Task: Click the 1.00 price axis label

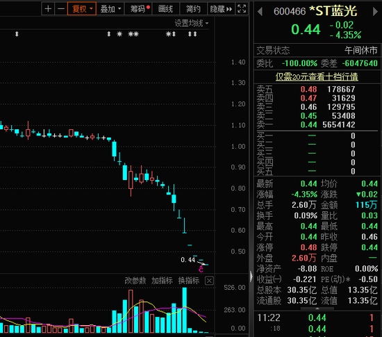Action: click(x=238, y=147)
